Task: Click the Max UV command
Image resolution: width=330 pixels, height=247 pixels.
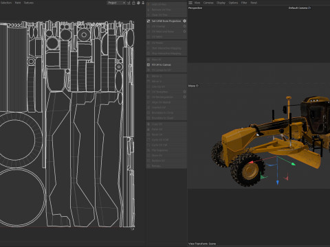Action: (x=156, y=60)
